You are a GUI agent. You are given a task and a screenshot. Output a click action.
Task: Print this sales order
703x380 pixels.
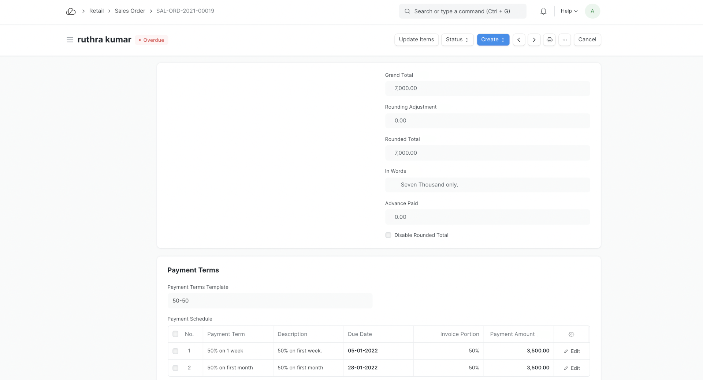[549, 39]
